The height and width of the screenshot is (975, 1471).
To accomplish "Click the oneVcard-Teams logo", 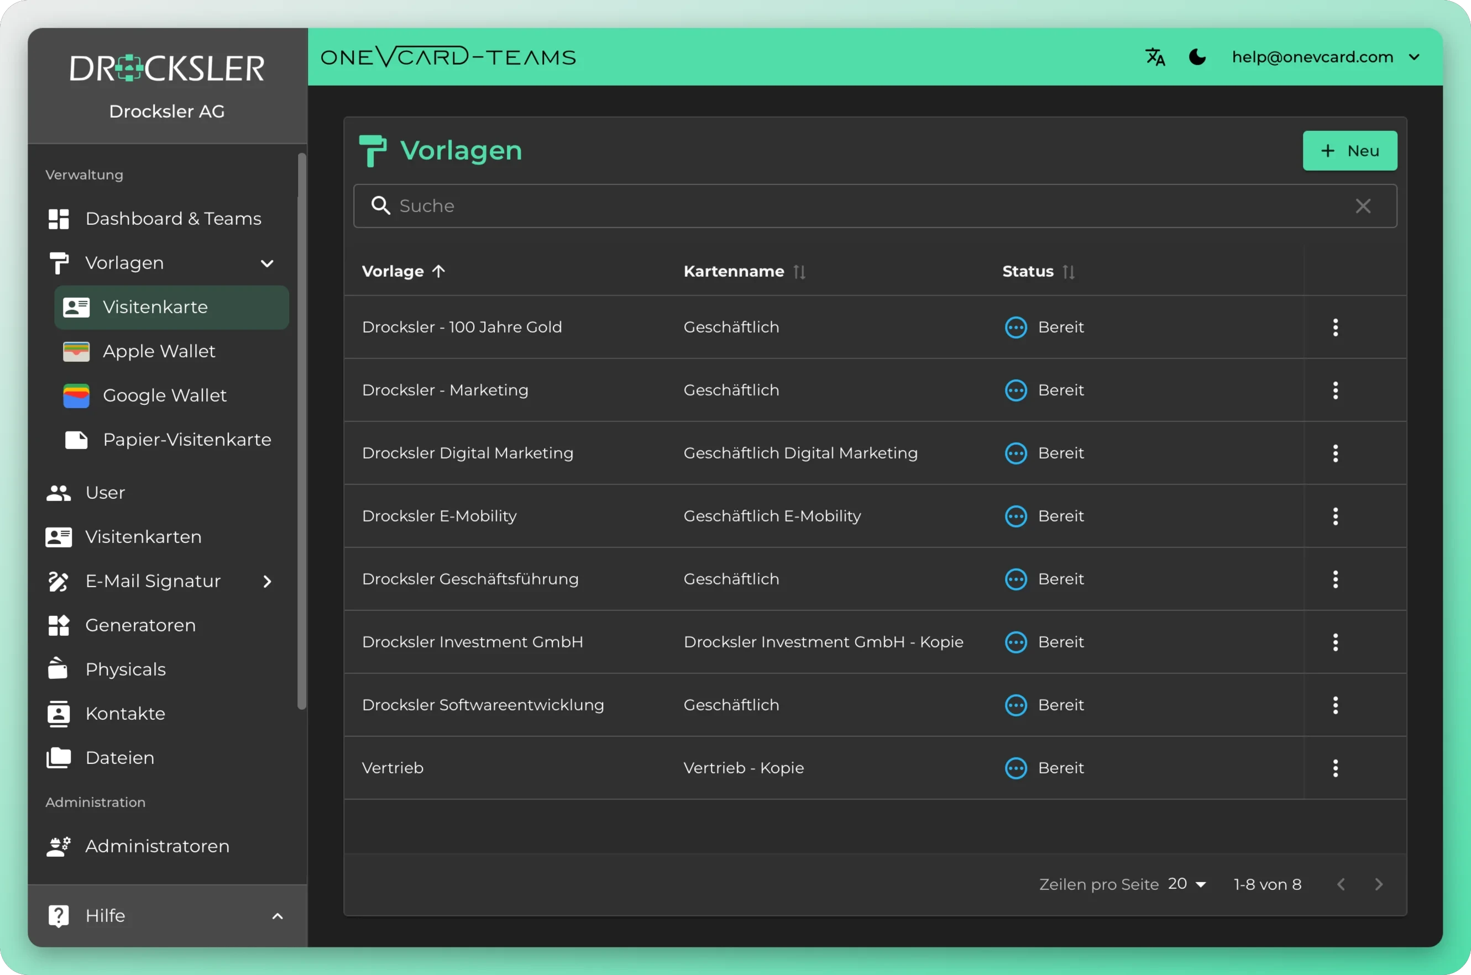I will (448, 56).
